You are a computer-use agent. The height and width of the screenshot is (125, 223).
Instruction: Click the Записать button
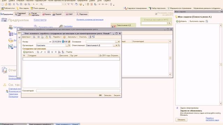[x=108, y=95]
